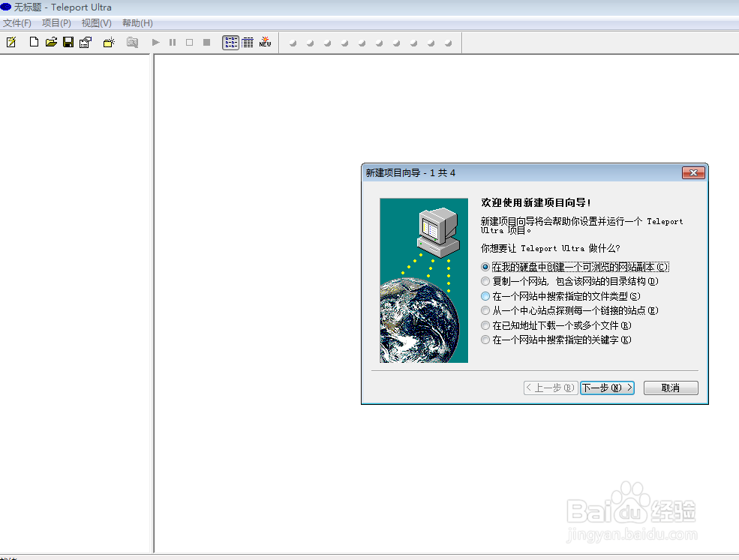Click the disabled 上一步(B) button
Screen dimensions: 739x560
(551, 388)
